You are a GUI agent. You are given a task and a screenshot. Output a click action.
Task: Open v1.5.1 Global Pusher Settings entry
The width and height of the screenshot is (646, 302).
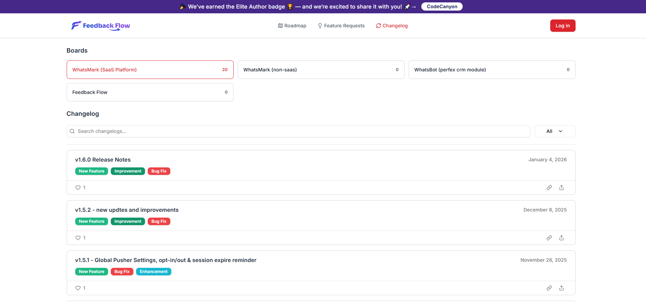[x=166, y=260]
